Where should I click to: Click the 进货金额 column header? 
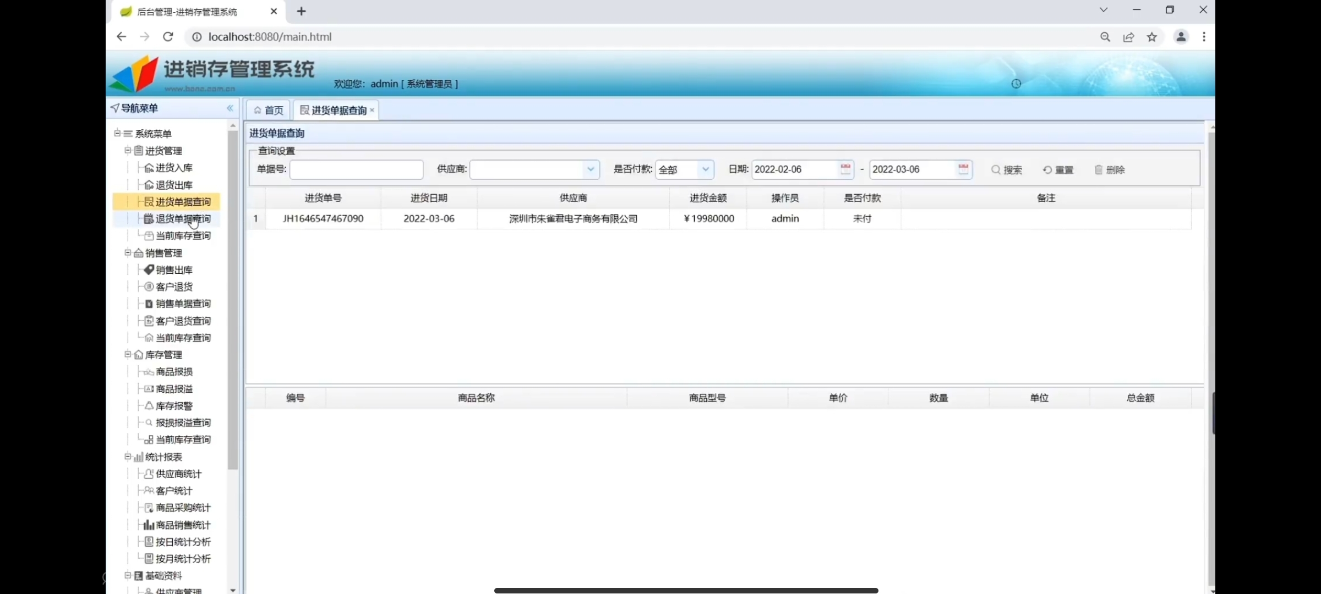click(x=708, y=198)
